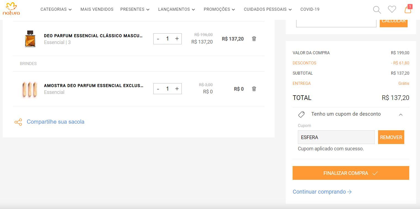Decrease quantity of Amostra Deo Parfum

158,89
